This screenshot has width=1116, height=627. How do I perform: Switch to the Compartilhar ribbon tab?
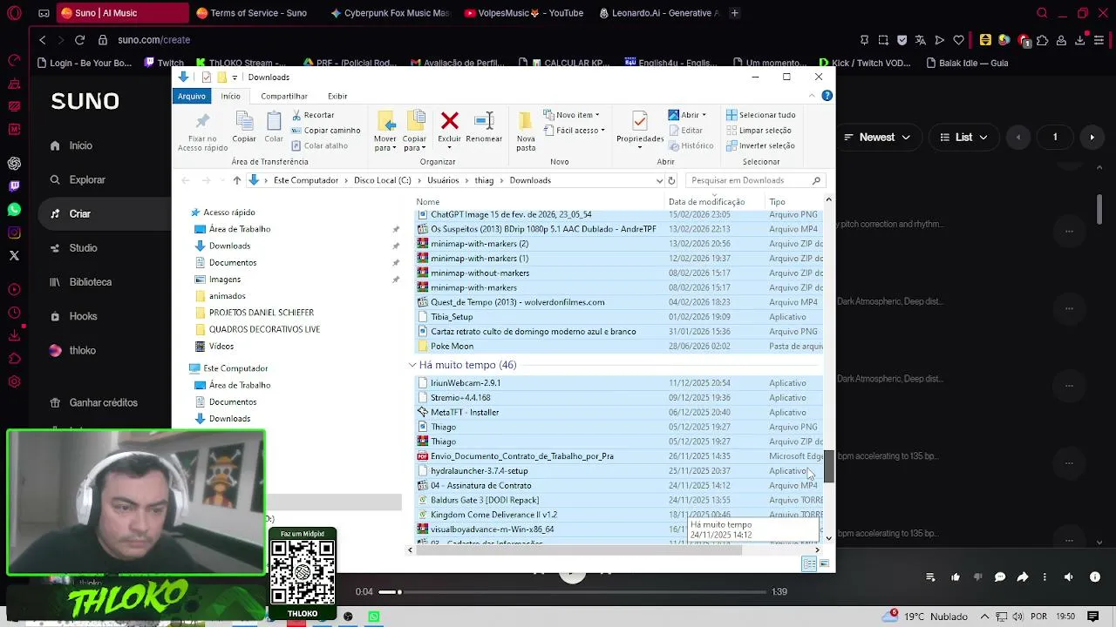coord(284,96)
